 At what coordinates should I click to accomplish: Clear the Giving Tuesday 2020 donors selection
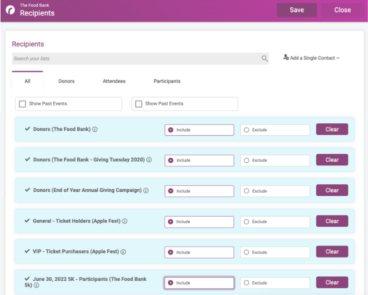(x=332, y=160)
